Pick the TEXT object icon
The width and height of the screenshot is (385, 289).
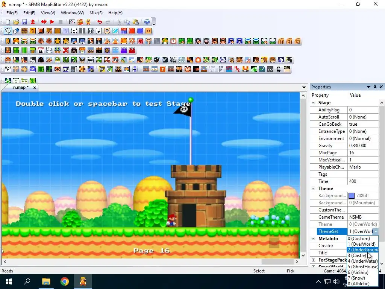[8, 69]
